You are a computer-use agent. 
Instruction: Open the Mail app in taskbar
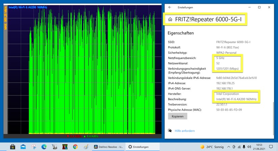23,147
